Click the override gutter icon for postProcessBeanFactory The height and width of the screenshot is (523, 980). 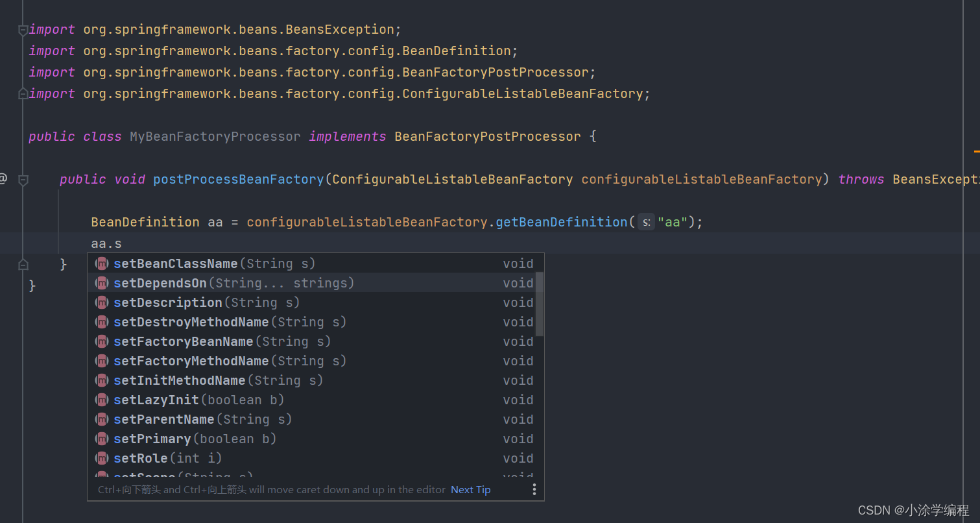pyautogui.click(x=3, y=178)
